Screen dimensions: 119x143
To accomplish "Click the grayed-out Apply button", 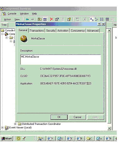I will (x=96, y=117).
